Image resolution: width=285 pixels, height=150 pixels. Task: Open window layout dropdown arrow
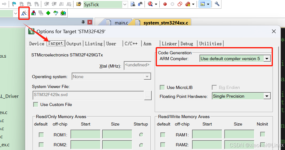click(208, 4)
